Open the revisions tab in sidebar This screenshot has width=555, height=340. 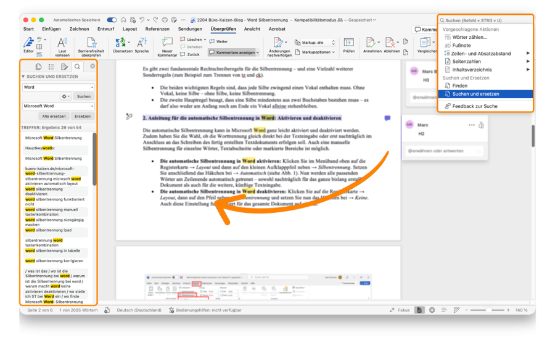(64, 67)
